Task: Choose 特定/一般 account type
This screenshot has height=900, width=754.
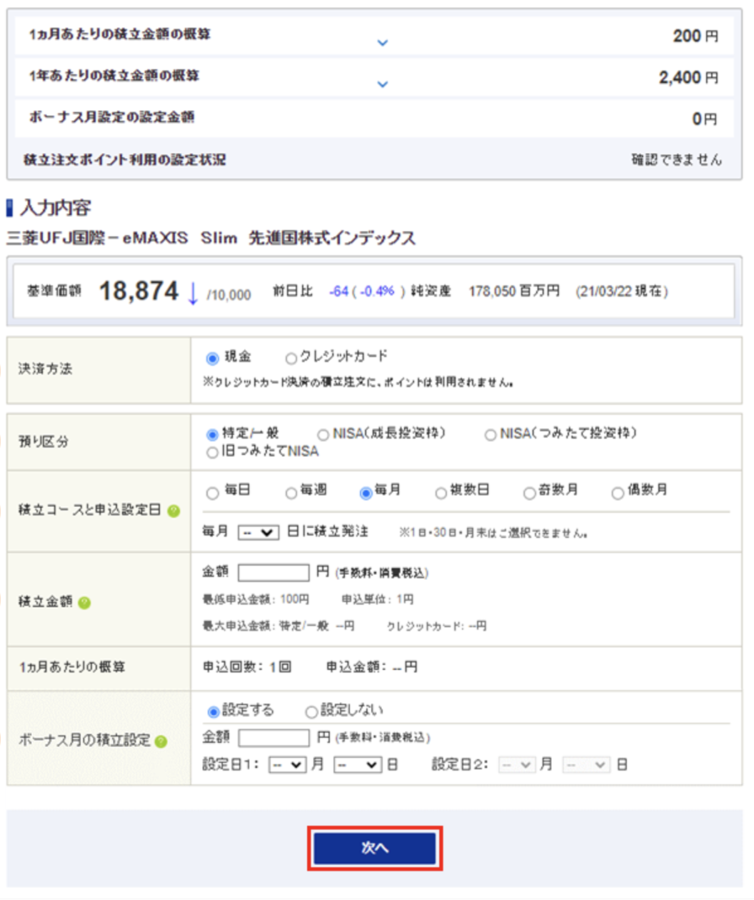Action: pyautogui.click(x=212, y=434)
